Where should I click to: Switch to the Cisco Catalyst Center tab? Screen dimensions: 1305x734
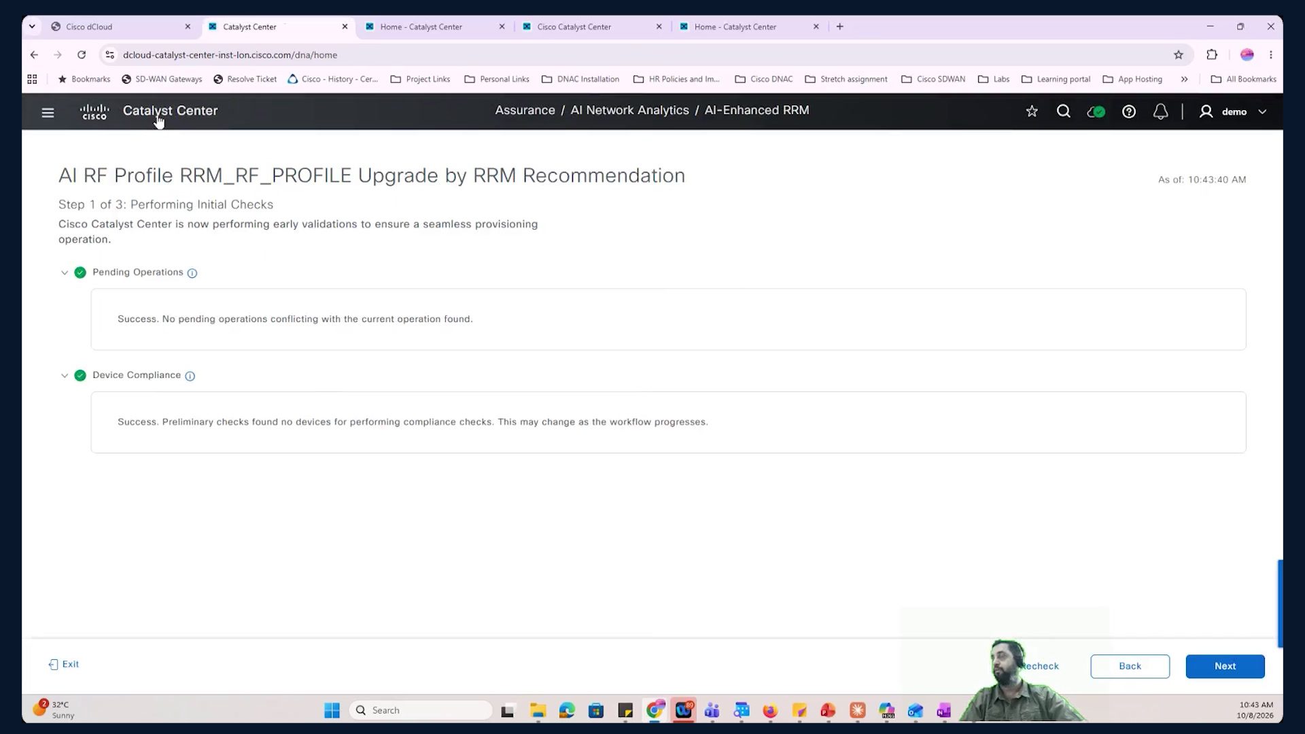click(x=592, y=27)
